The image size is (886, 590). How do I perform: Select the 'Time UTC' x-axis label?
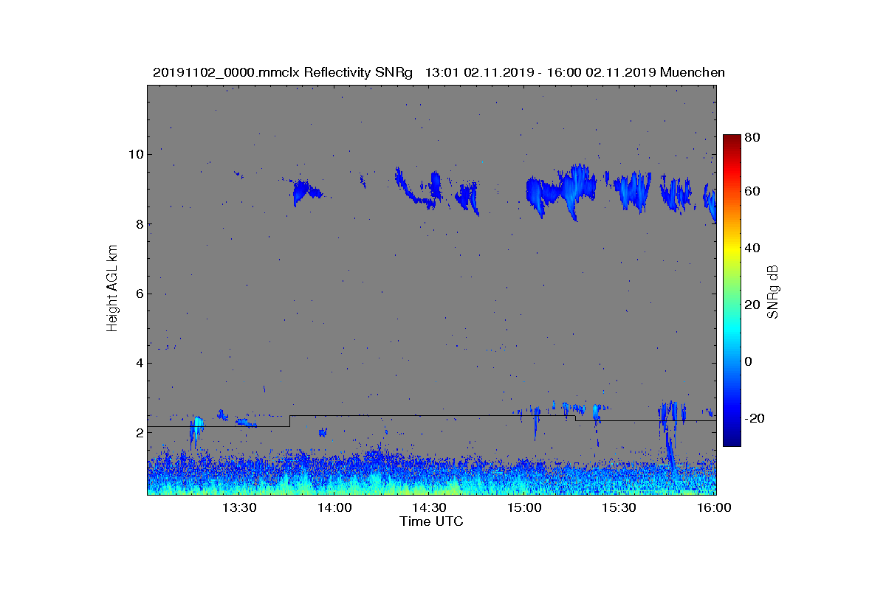(432, 521)
